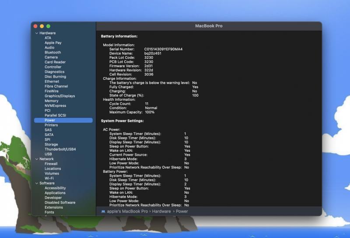350x238 pixels.
Task: Select Extensions under Software
Action: pos(53,207)
